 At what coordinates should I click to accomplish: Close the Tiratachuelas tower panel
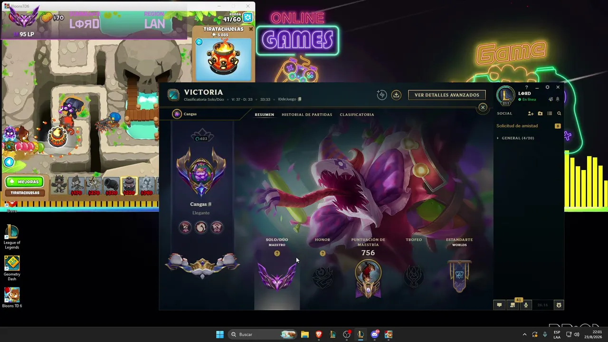251,29
